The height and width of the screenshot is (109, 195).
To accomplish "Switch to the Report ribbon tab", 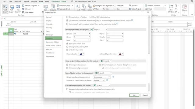I will [26, 2].
